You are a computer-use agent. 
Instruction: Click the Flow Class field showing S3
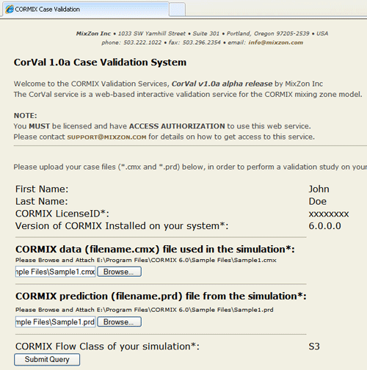tap(314, 347)
